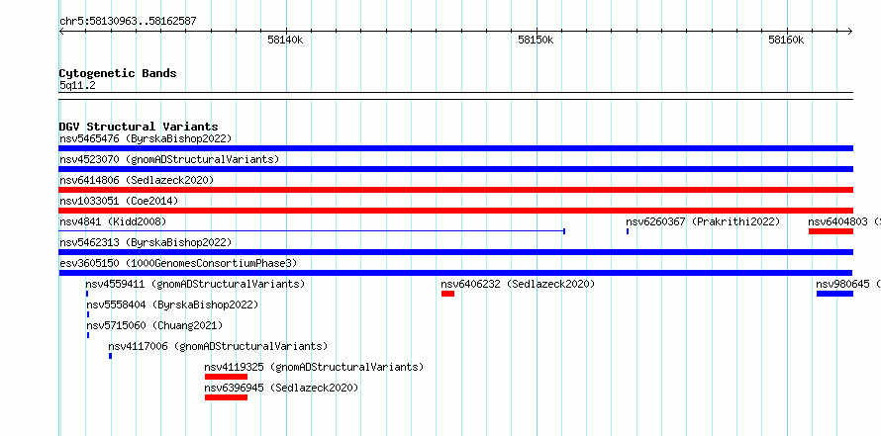Click the nsv4523070 blue variant bar

(x=456, y=169)
